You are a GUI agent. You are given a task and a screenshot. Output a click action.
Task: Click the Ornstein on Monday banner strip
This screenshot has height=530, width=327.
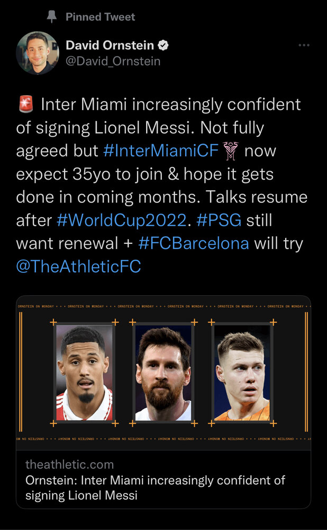pyautogui.click(x=163, y=306)
